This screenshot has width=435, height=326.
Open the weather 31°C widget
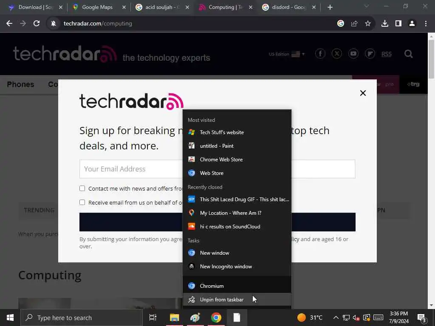tap(310, 318)
